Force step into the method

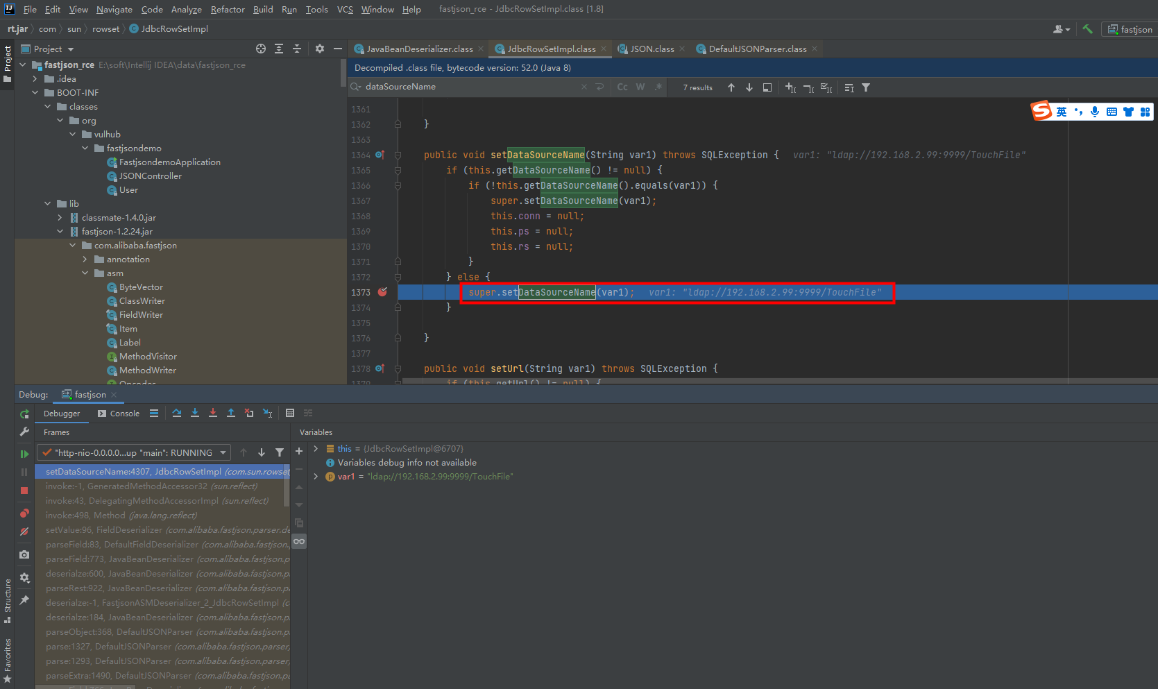[213, 413]
